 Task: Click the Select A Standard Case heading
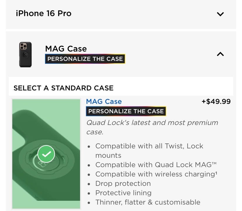63,88
